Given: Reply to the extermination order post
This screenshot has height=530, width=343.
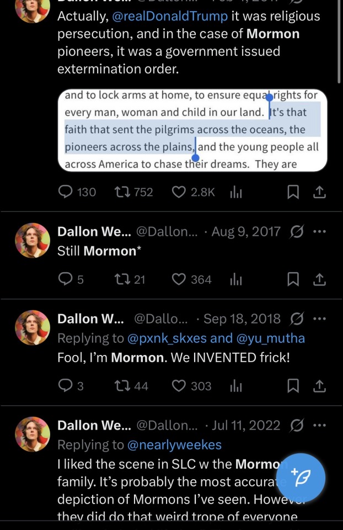Looking at the screenshot, I should click(66, 192).
